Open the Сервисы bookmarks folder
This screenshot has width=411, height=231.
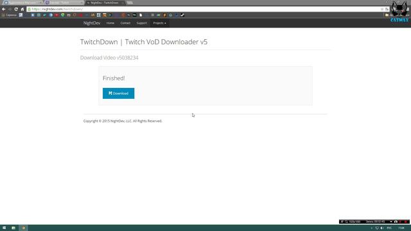9,15
